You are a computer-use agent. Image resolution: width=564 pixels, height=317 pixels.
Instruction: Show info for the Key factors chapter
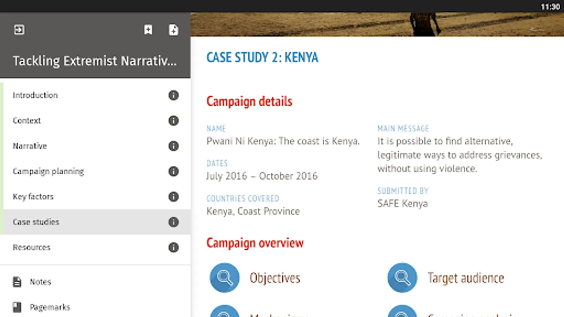pos(173,197)
